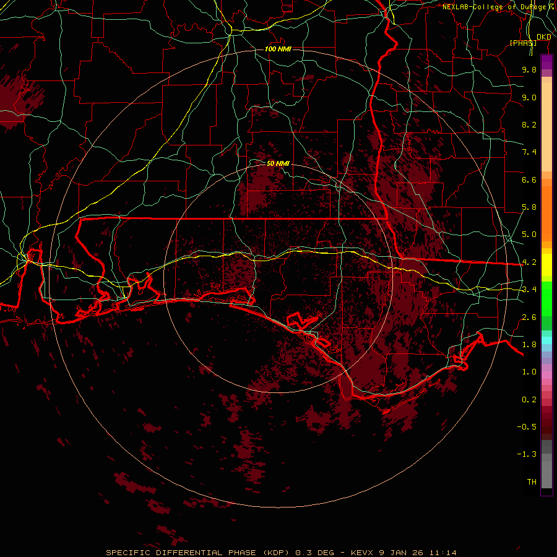Click the TH label on the color scale
The height and width of the screenshot is (557, 557).
tap(532, 481)
